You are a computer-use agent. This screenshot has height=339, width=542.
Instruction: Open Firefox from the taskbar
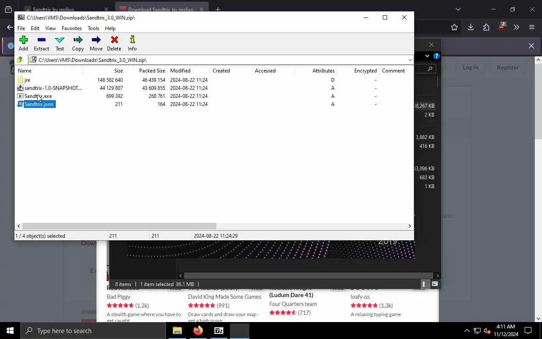pos(198,331)
